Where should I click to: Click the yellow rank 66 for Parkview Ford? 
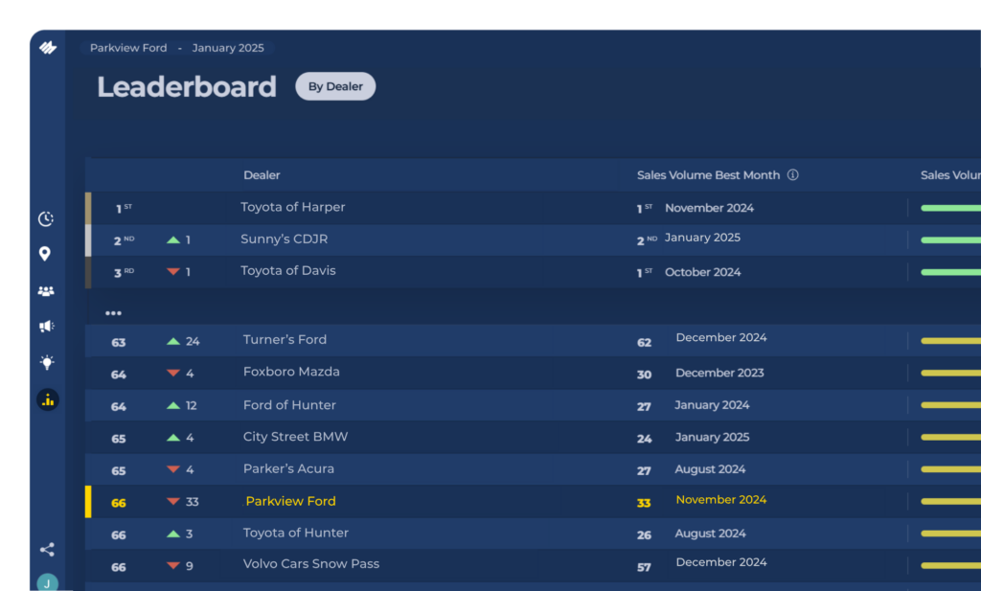118,503
